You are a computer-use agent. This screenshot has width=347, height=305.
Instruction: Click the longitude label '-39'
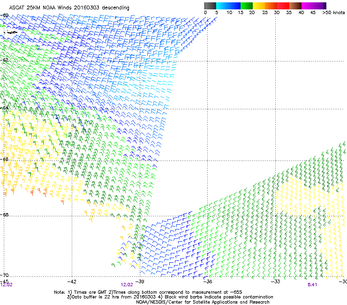click(x=140, y=282)
